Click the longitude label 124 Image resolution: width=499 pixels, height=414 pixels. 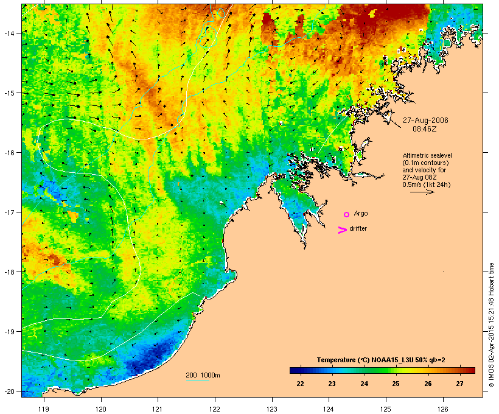329,409
